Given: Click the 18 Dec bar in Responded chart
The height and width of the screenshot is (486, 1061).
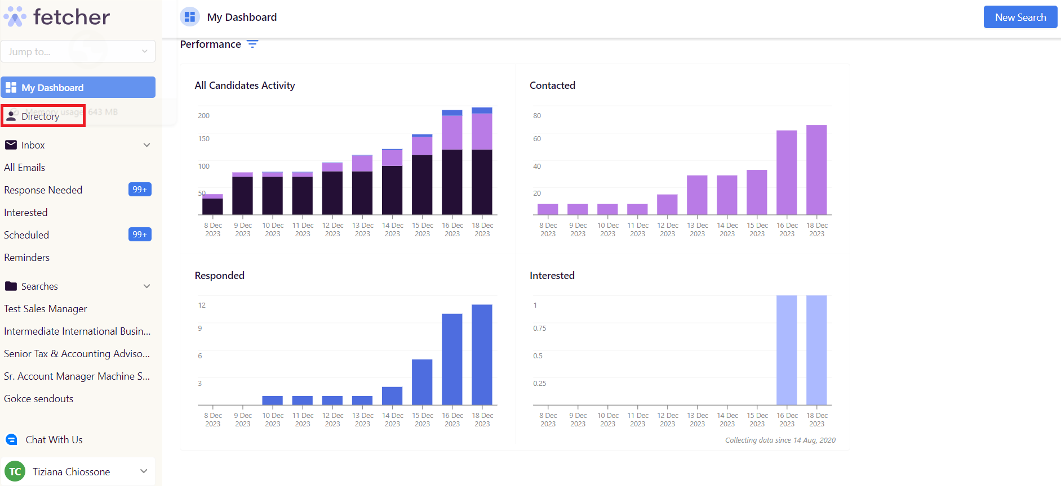Looking at the screenshot, I should point(482,355).
